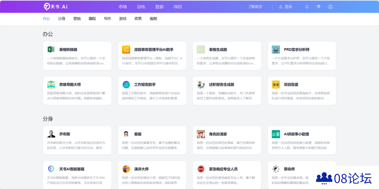The image size is (379, 189).
Task: Click the PRD需求分析师 icon
Action: click(276, 49)
